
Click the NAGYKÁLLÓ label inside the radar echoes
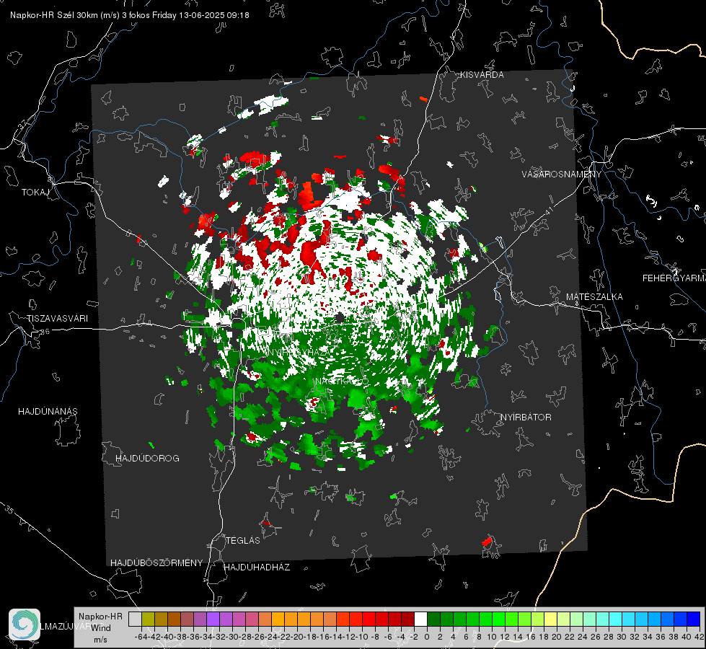(342, 381)
